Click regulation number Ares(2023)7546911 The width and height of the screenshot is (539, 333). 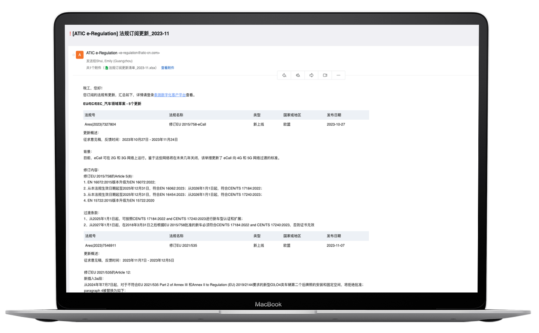[x=100, y=245]
